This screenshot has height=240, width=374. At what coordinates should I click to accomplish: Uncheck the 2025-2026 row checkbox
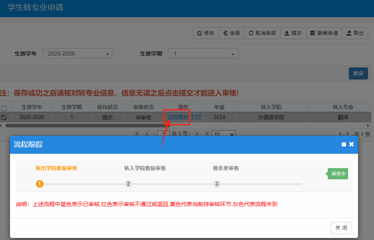click(x=4, y=117)
